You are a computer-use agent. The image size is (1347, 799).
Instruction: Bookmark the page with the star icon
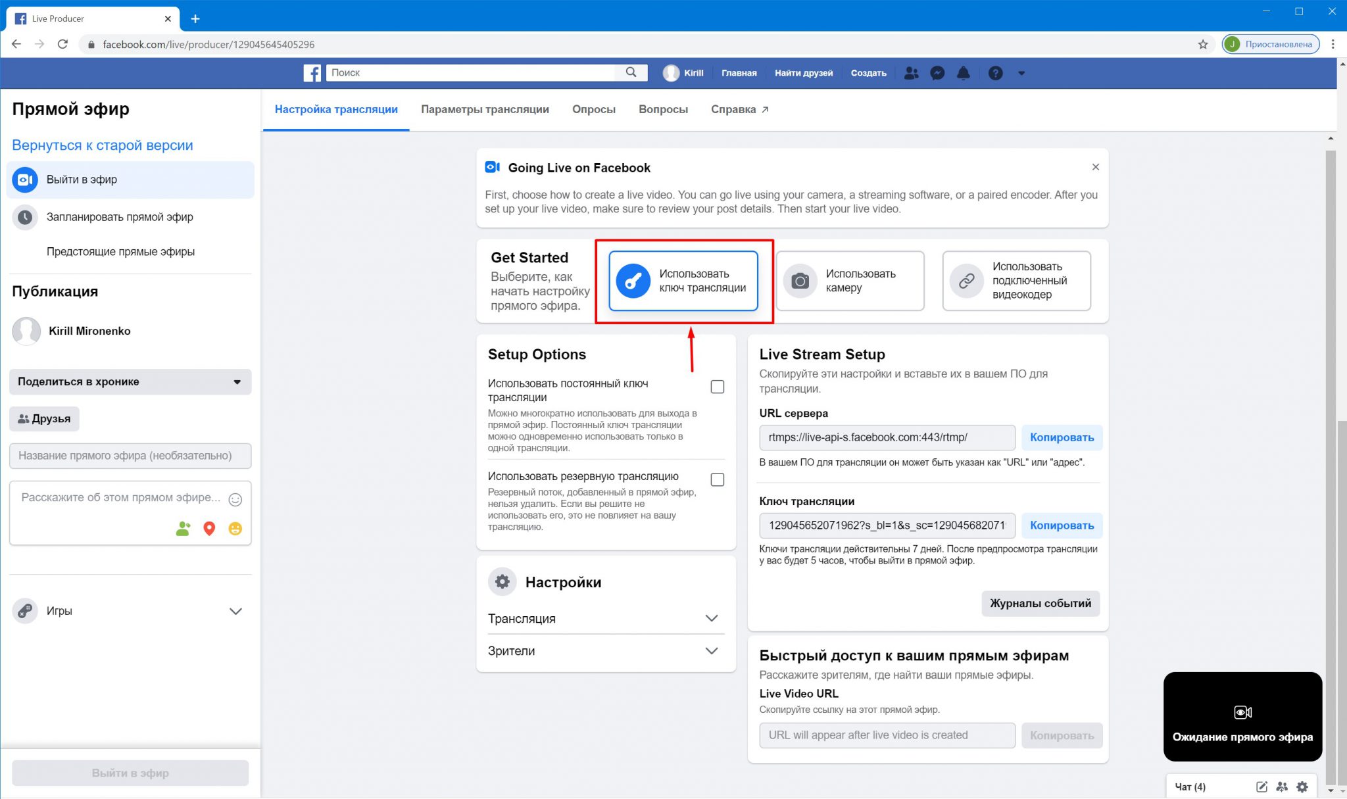[x=1204, y=44]
